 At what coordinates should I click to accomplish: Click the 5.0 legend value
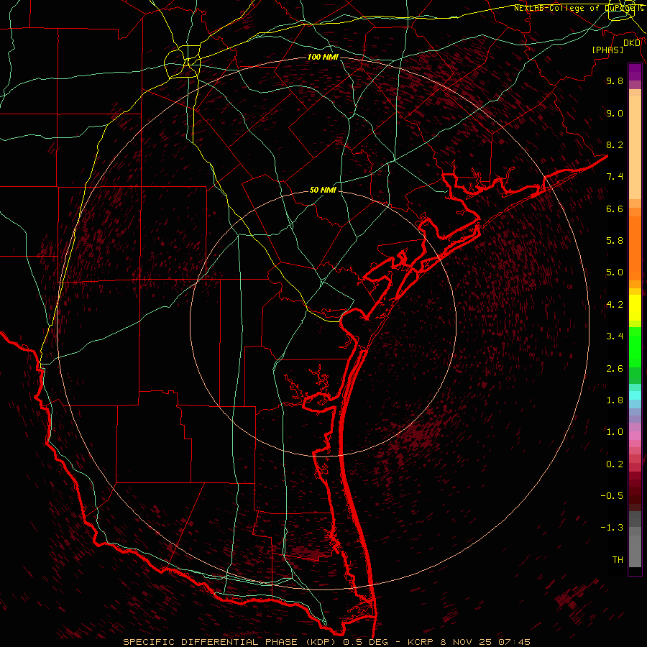(x=615, y=272)
